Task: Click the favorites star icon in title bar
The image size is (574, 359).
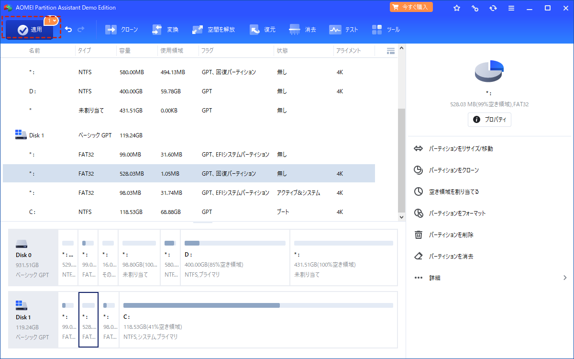Action: (x=457, y=8)
